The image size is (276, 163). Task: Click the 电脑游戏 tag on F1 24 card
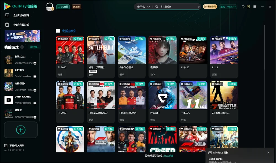[x=217, y=39]
